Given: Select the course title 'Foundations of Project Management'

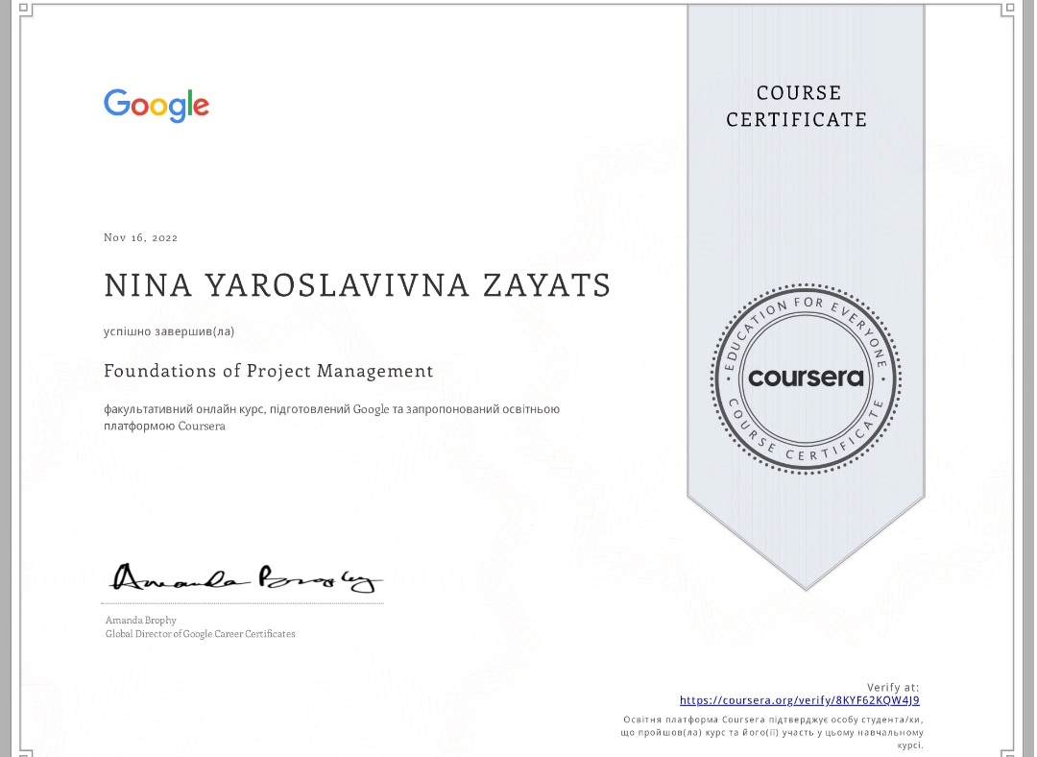Looking at the screenshot, I should [x=269, y=371].
